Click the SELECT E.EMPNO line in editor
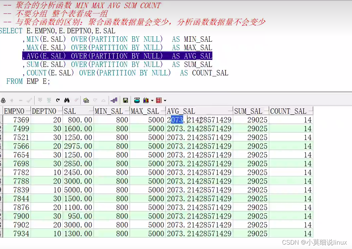The image size is (352, 249). (x=58, y=31)
